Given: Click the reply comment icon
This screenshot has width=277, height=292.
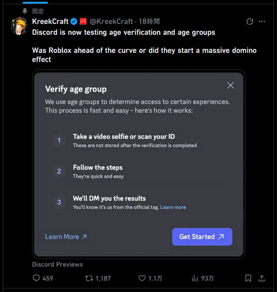Looking at the screenshot, I should tap(37, 278).
